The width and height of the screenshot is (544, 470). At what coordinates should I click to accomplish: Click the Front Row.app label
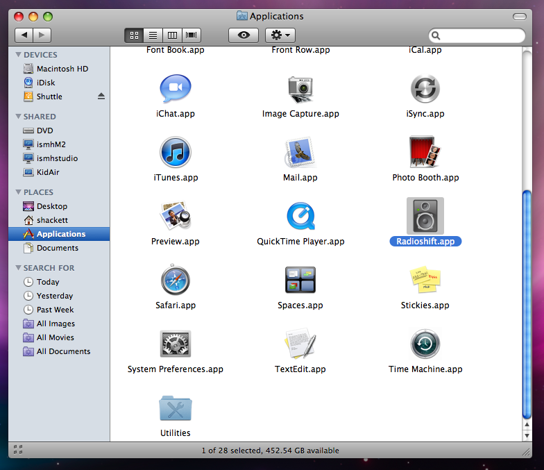tap(300, 50)
